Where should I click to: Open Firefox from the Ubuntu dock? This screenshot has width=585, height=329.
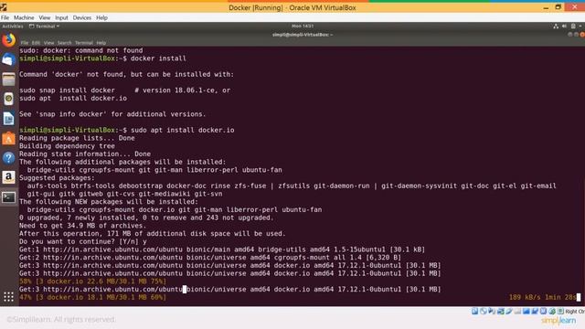pyautogui.click(x=8, y=40)
